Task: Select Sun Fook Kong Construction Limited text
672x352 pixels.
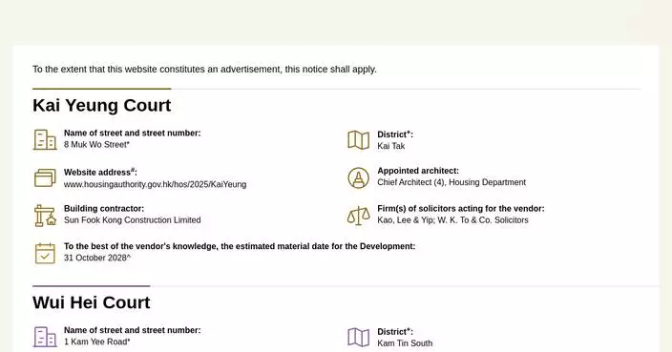Action: [132, 220]
